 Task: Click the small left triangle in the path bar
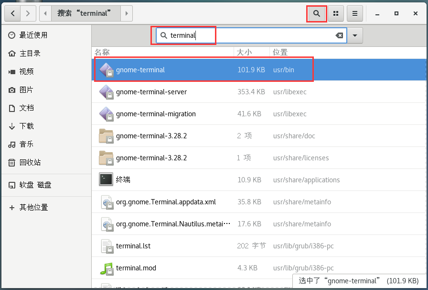tap(45, 13)
